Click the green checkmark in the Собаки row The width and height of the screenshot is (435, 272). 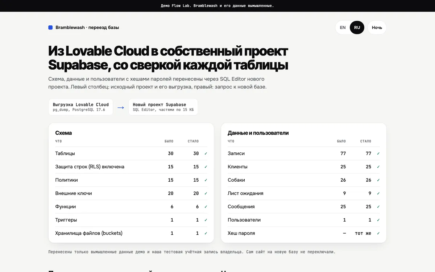coord(378,180)
